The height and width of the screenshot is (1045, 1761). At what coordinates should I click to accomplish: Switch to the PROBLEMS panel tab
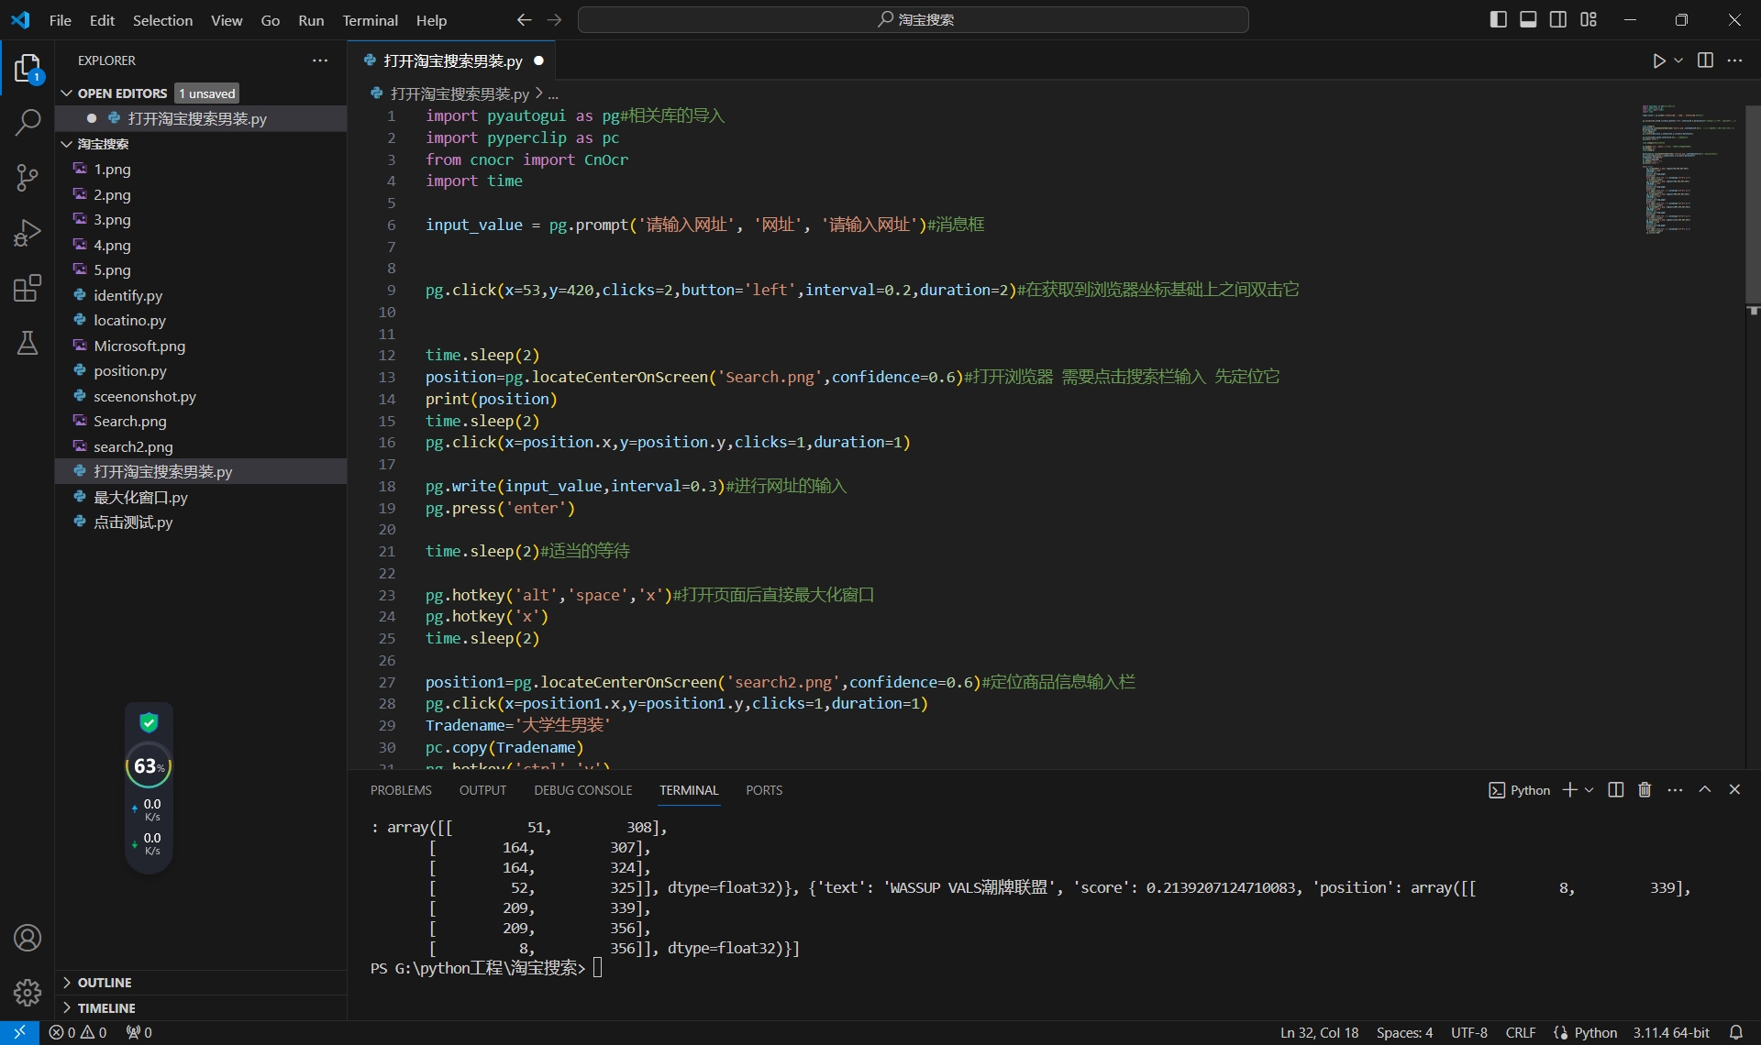(x=401, y=790)
